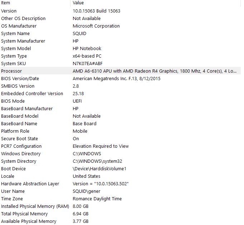
Task: Select the PCR7 Configuration row label
Action: pos(21,146)
